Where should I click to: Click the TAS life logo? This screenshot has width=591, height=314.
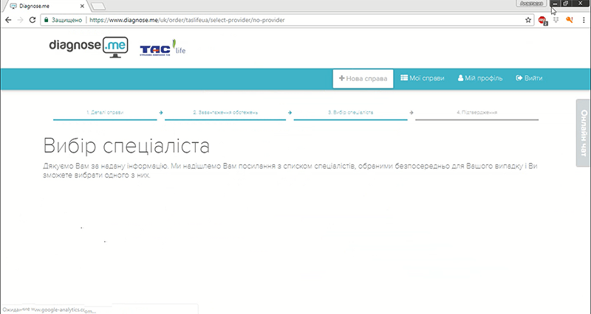pyautogui.click(x=163, y=48)
